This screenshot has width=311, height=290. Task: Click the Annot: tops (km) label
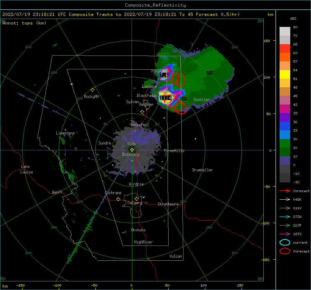tap(24, 23)
